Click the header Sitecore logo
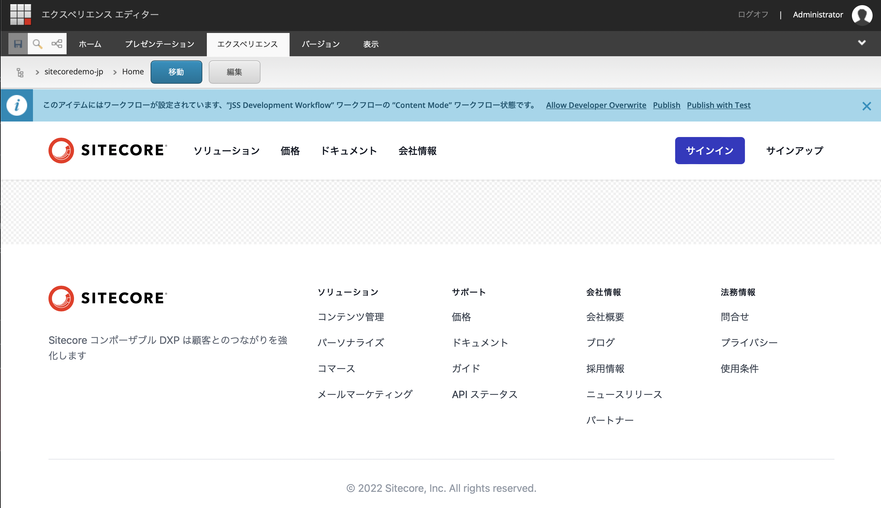Image resolution: width=881 pixels, height=508 pixels. tap(108, 150)
